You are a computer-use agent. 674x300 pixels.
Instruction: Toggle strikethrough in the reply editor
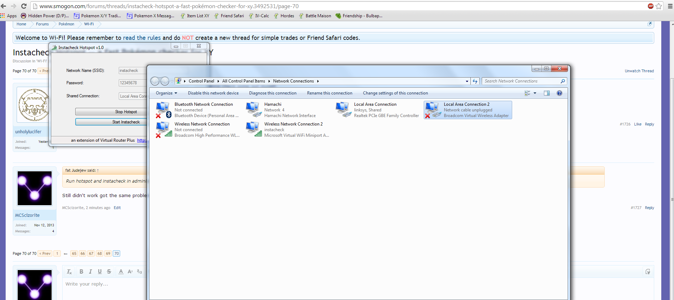[109, 271]
